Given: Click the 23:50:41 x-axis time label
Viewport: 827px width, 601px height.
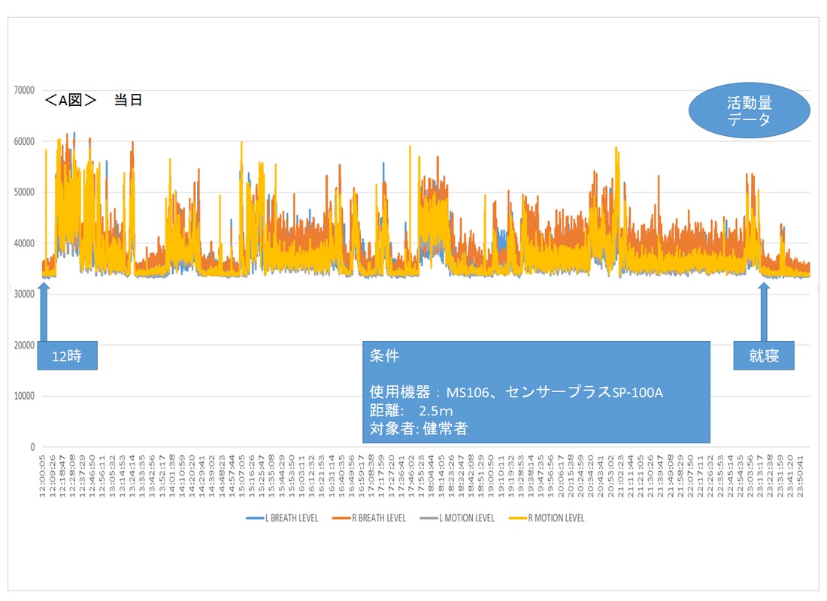Looking at the screenshot, I should click(799, 476).
